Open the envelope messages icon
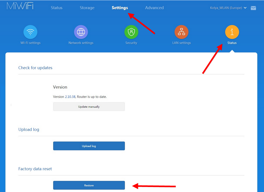 pyautogui.click(x=253, y=8)
